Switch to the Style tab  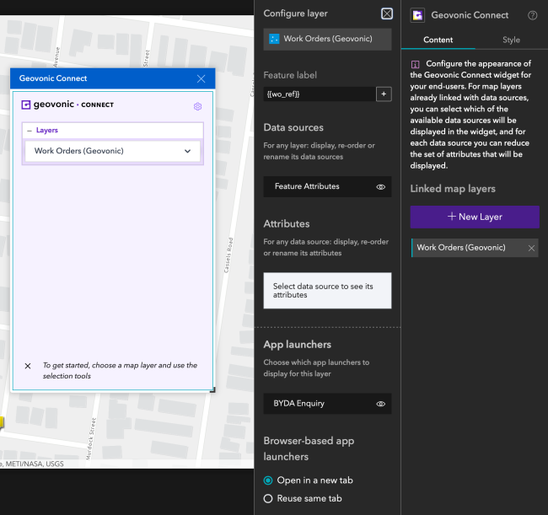point(511,40)
